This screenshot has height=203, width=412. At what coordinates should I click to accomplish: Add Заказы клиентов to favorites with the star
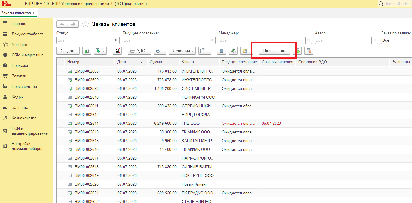pos(86,24)
